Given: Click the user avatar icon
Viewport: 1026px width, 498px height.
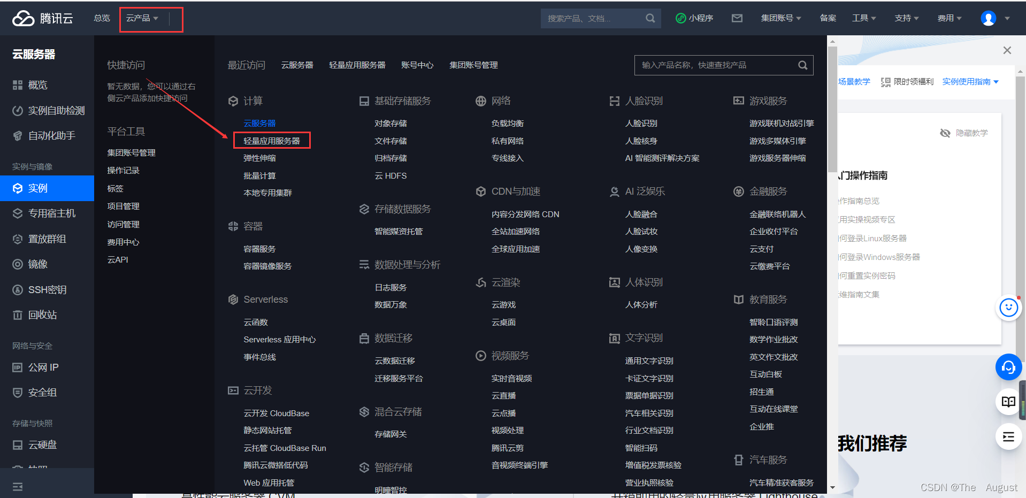Looking at the screenshot, I should 988,18.
